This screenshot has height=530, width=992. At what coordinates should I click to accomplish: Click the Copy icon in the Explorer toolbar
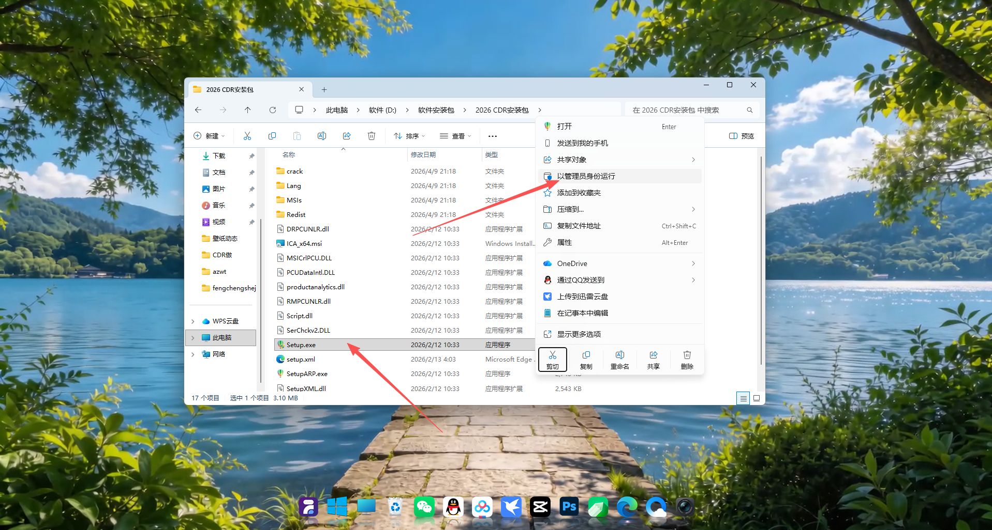272,136
